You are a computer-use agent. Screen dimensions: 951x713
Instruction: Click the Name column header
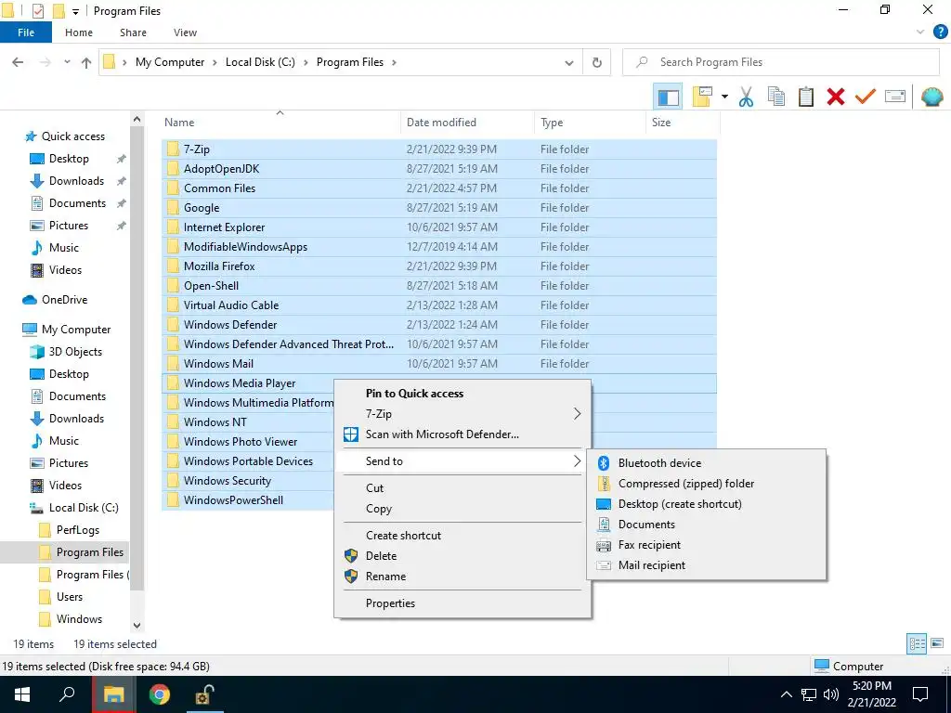pos(280,123)
